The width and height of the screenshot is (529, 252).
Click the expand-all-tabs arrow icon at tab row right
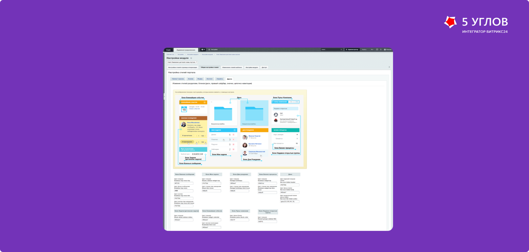pos(389,67)
